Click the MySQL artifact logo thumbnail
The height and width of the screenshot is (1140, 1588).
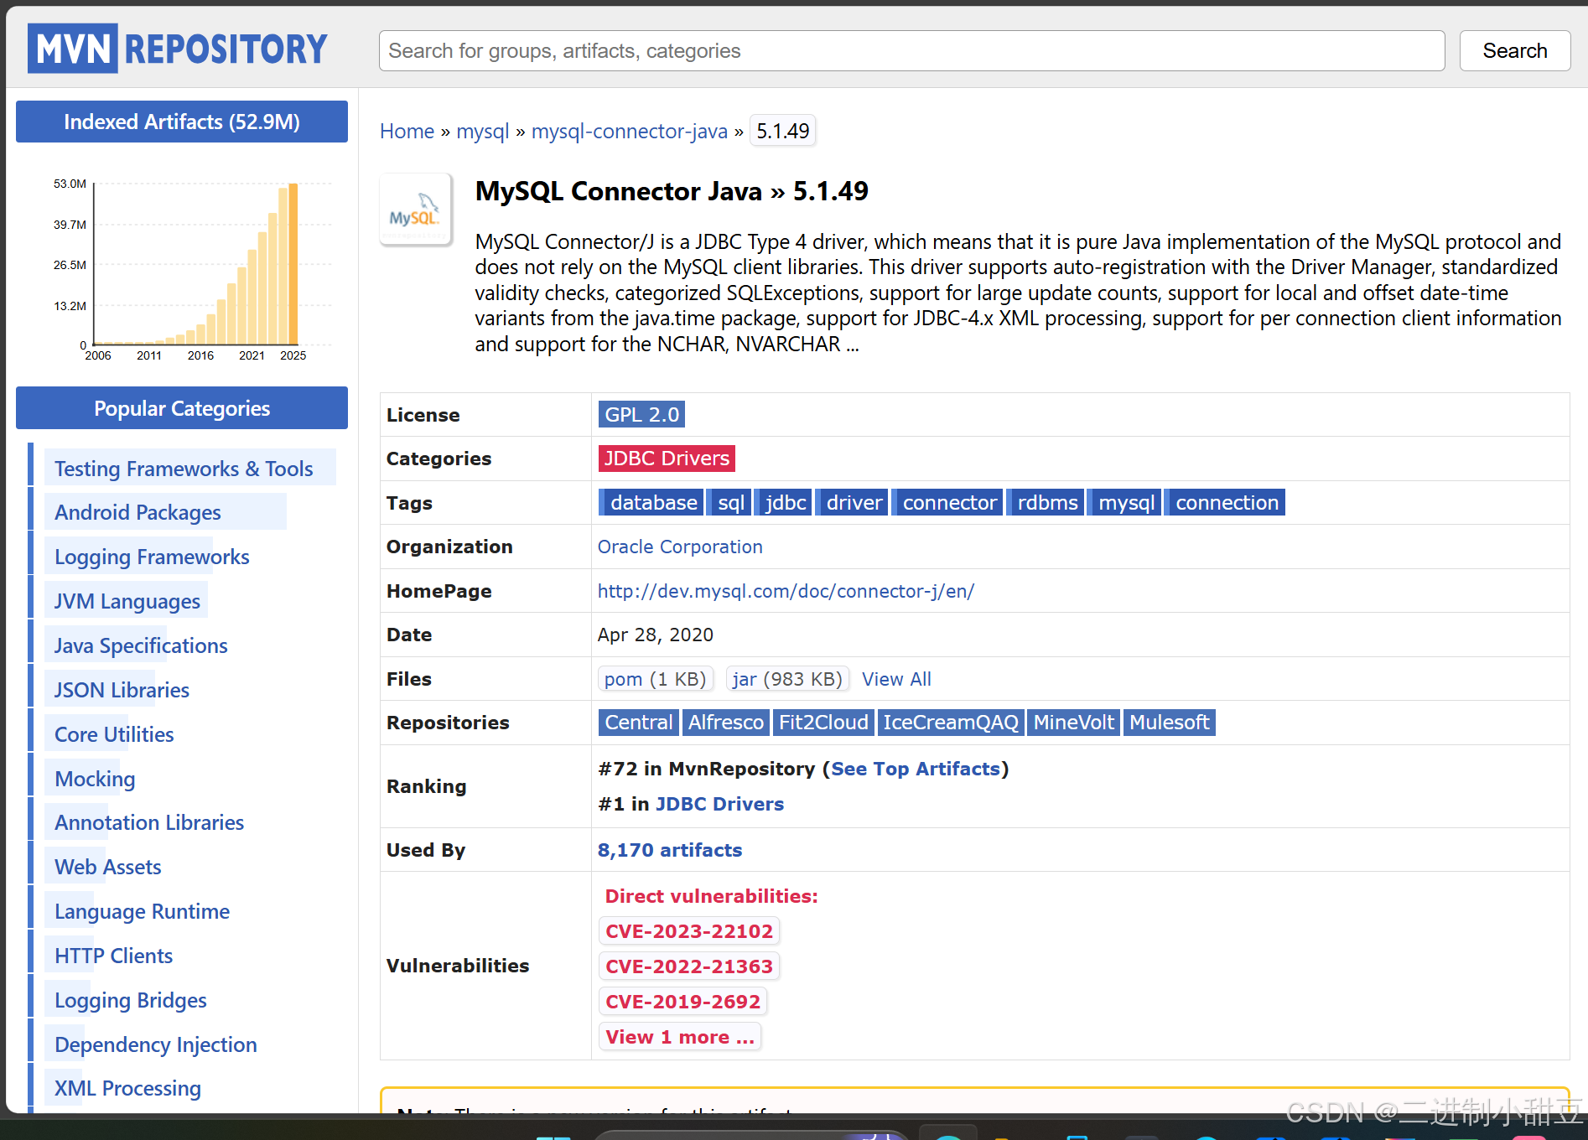tap(416, 210)
